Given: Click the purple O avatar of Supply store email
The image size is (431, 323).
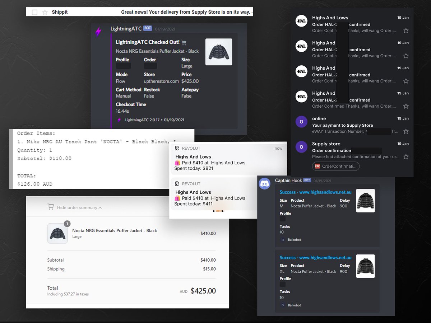Looking at the screenshot, I should pyautogui.click(x=301, y=147).
